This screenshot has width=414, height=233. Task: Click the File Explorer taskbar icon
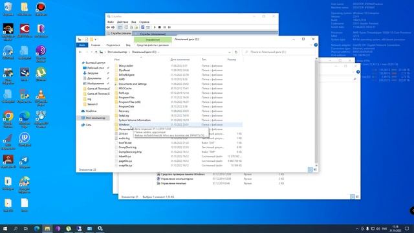coord(47,228)
